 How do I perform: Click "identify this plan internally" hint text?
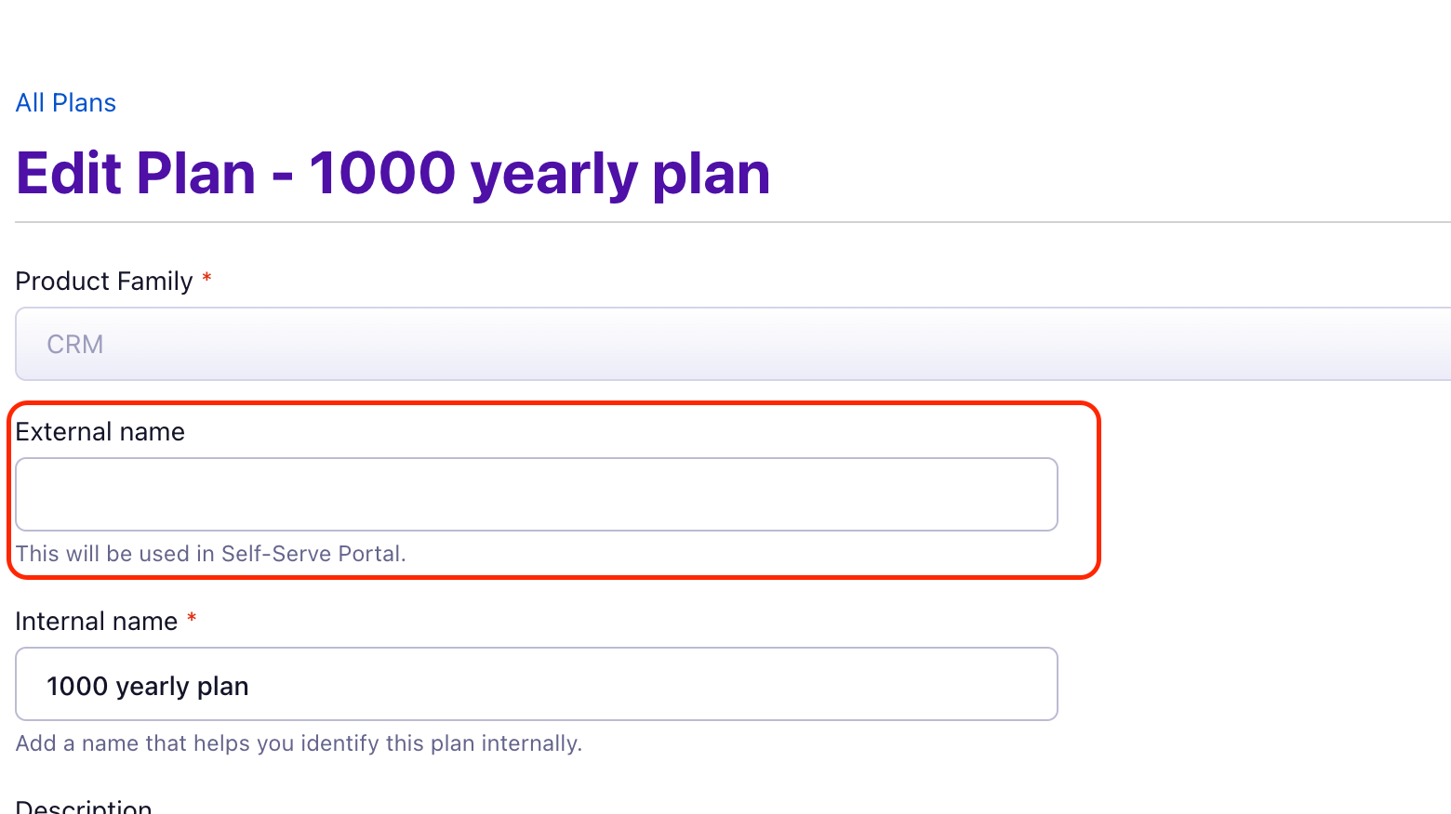coord(437,743)
